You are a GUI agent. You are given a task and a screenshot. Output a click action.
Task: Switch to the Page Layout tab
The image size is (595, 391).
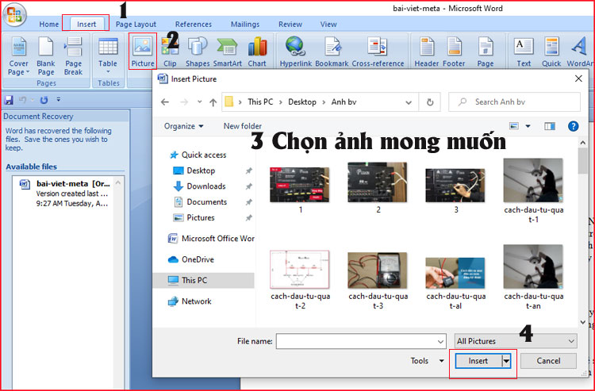tap(136, 25)
